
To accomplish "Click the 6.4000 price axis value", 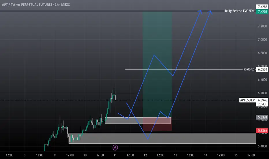I will tap(262, 79).
